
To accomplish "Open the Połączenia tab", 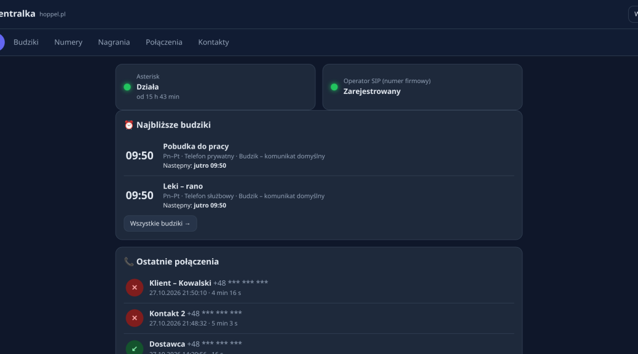I will coord(164,42).
